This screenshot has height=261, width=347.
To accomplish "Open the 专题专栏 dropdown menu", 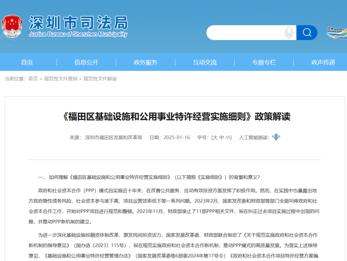I will (264, 62).
